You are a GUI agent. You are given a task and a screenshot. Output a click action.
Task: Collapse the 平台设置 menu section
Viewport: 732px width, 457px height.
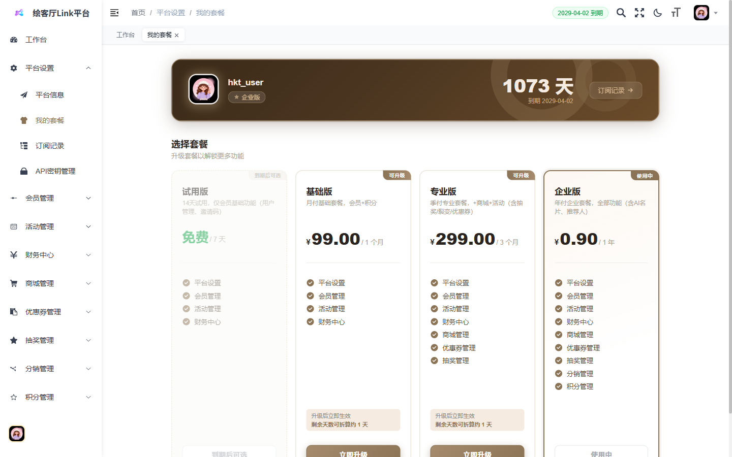(x=51, y=68)
